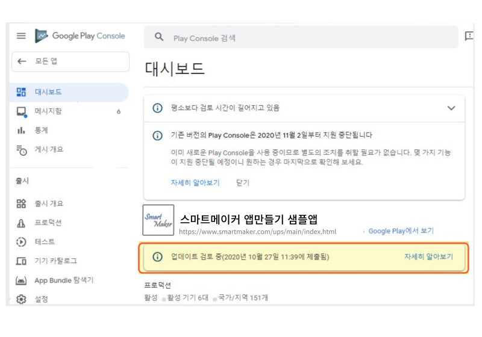Image resolution: width=482 pixels, height=337 pixels.
Task: Click the back arrow next to 모든 앱
Action: (x=22, y=61)
